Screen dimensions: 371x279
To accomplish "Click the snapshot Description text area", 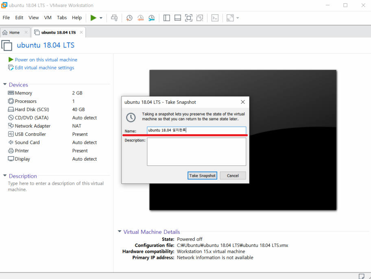I will pyautogui.click(x=196, y=152).
